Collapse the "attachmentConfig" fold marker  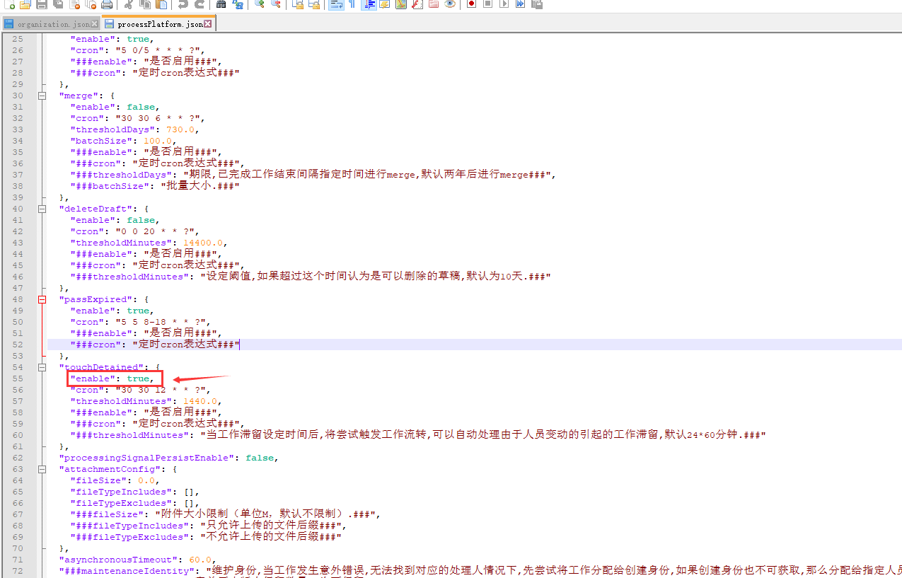(42, 469)
